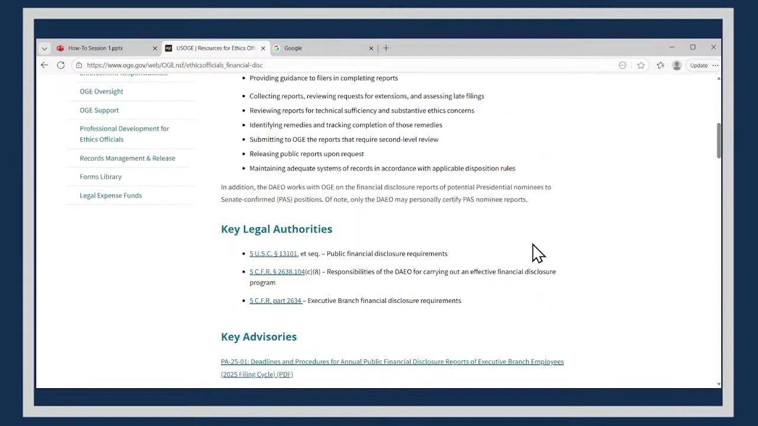
Task: Click 'Releasing public reports upon request' bullet
Action: (x=307, y=154)
